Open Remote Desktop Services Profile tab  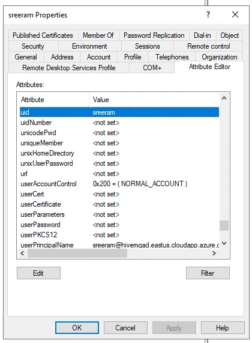pyautogui.click(x=69, y=68)
